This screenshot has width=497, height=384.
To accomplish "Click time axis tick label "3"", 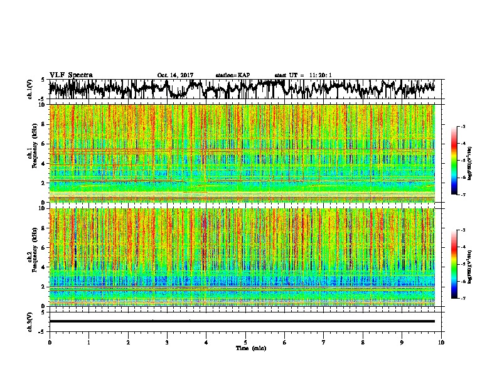I will coord(167,343).
